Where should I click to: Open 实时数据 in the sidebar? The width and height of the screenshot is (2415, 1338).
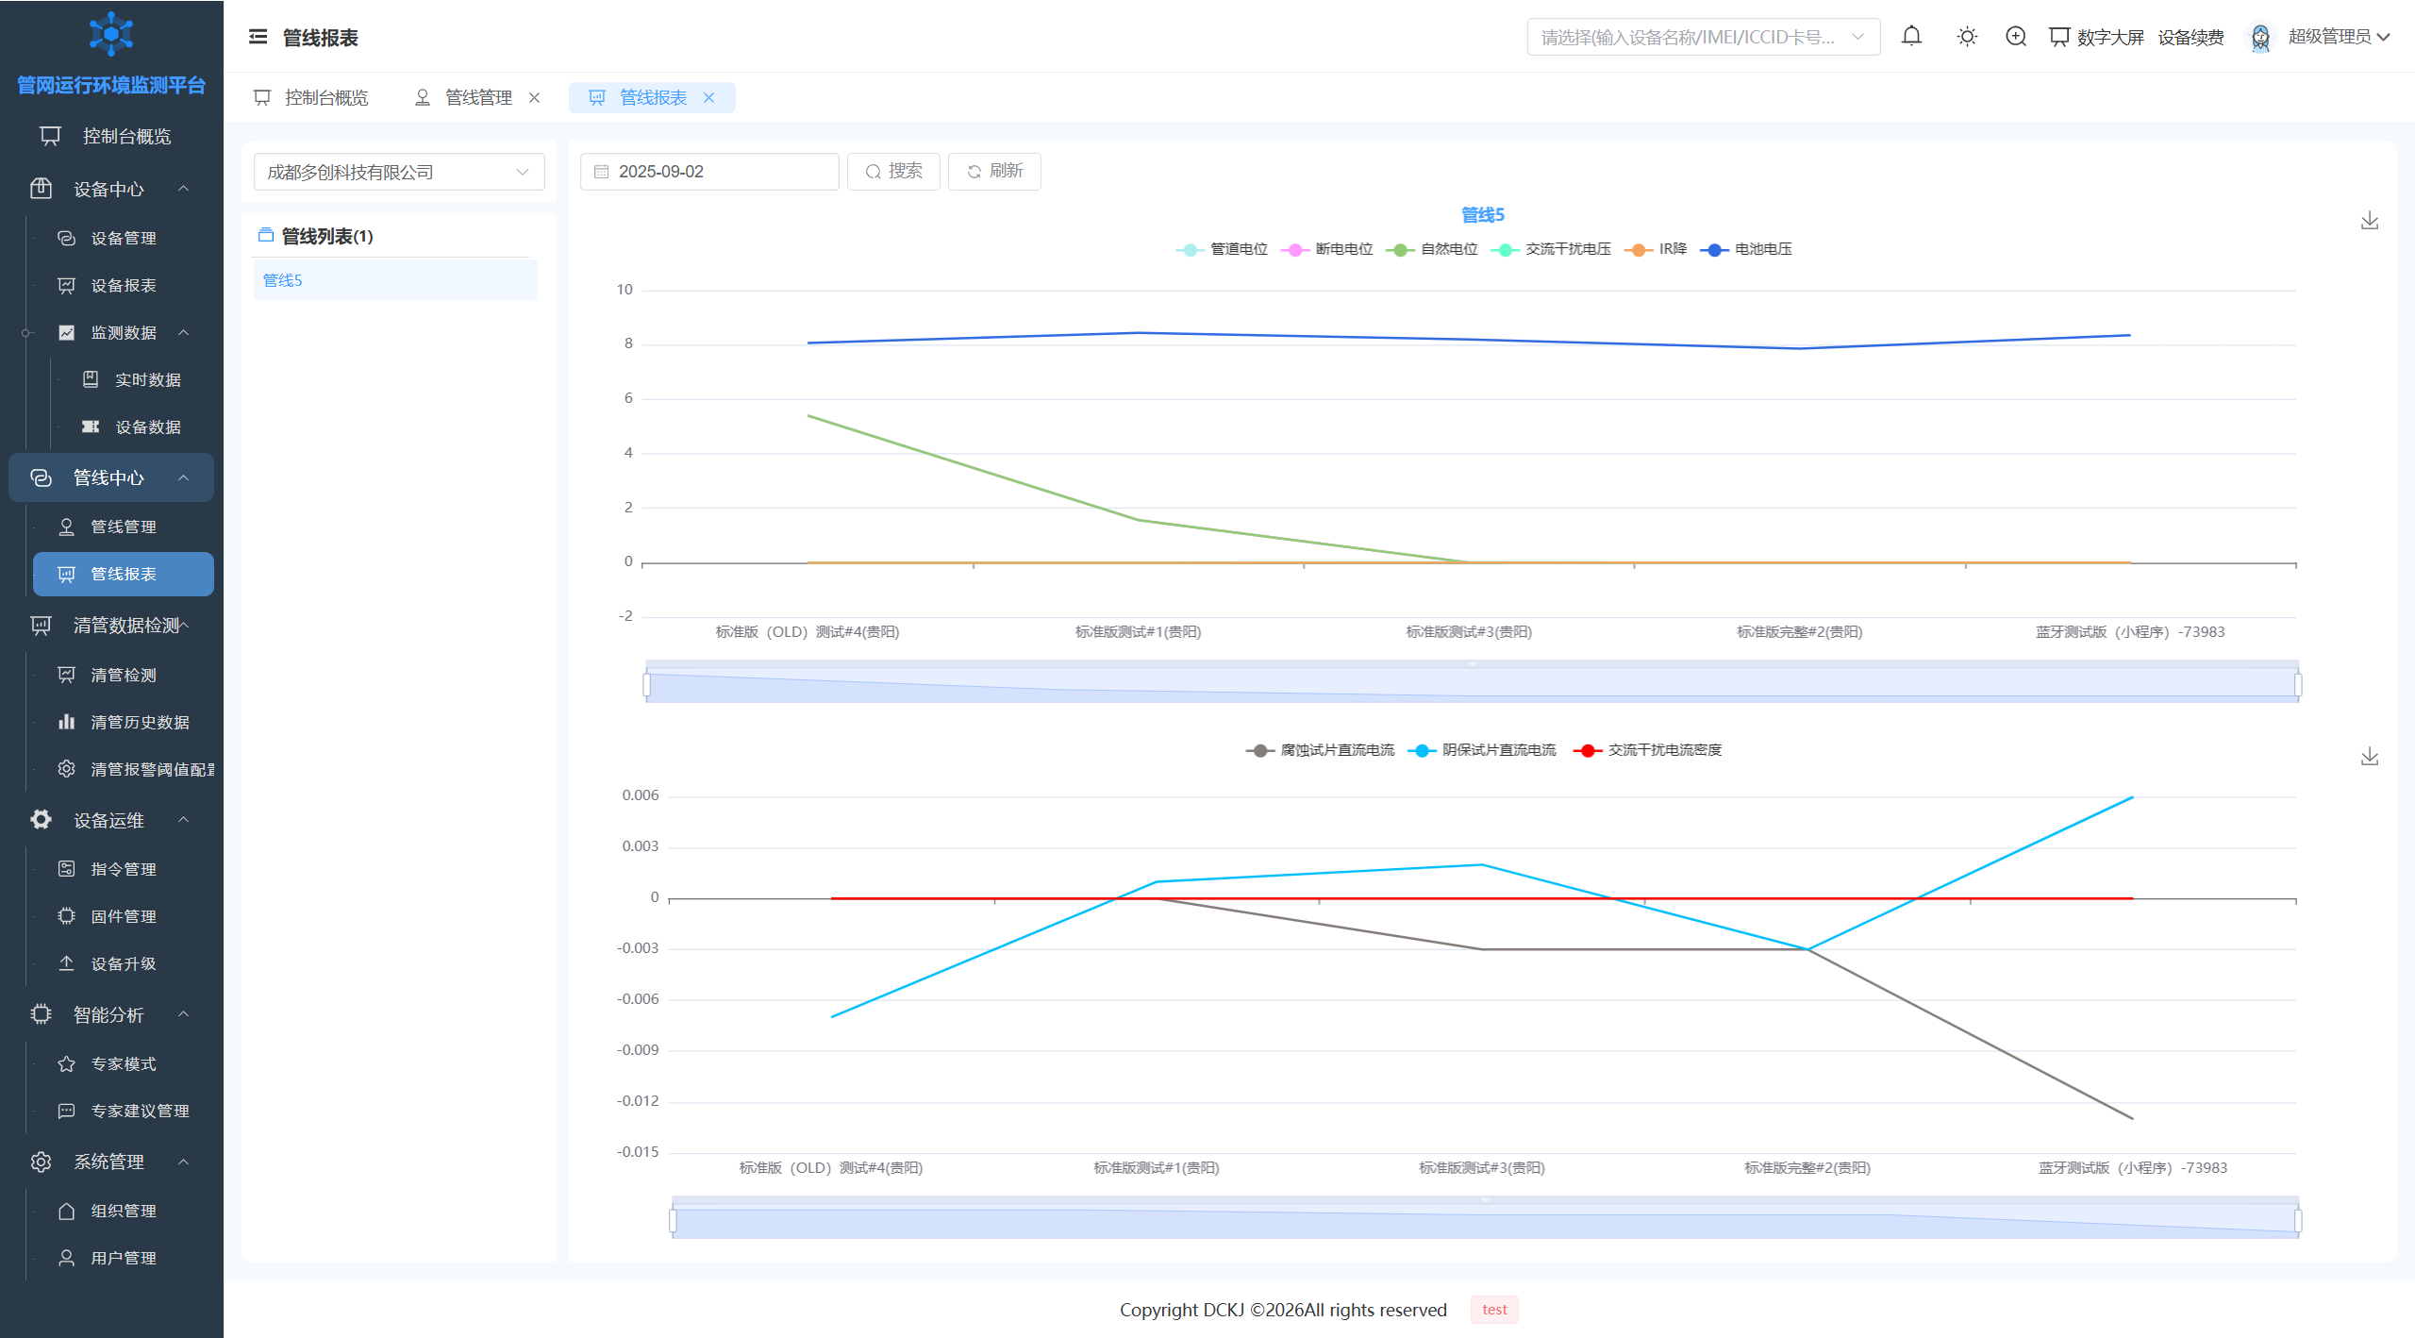[135, 379]
